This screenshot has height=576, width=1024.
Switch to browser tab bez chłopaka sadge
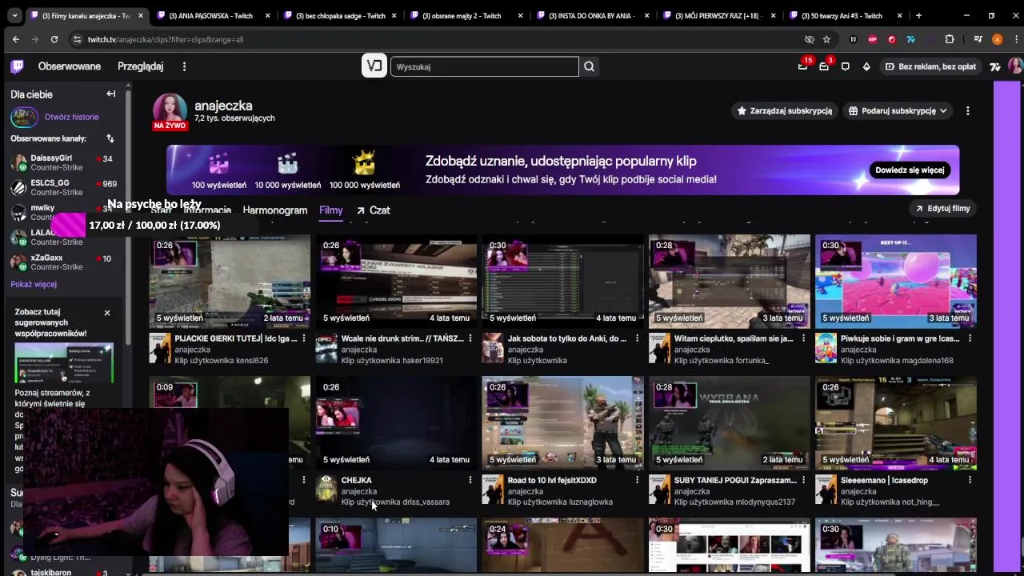pyautogui.click(x=339, y=15)
